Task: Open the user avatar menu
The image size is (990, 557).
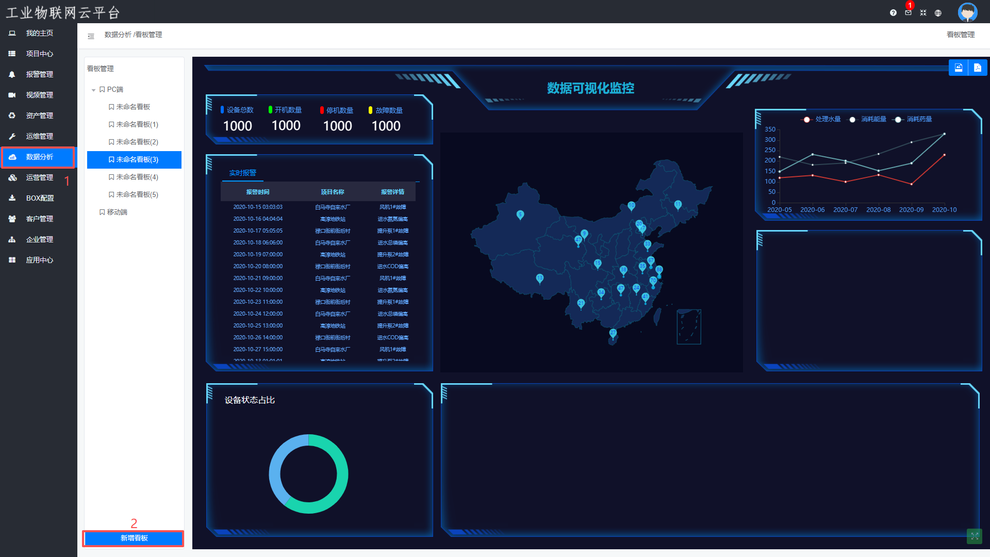Action: [x=967, y=12]
